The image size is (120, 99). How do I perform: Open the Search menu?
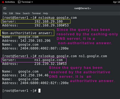pos(26,13)
